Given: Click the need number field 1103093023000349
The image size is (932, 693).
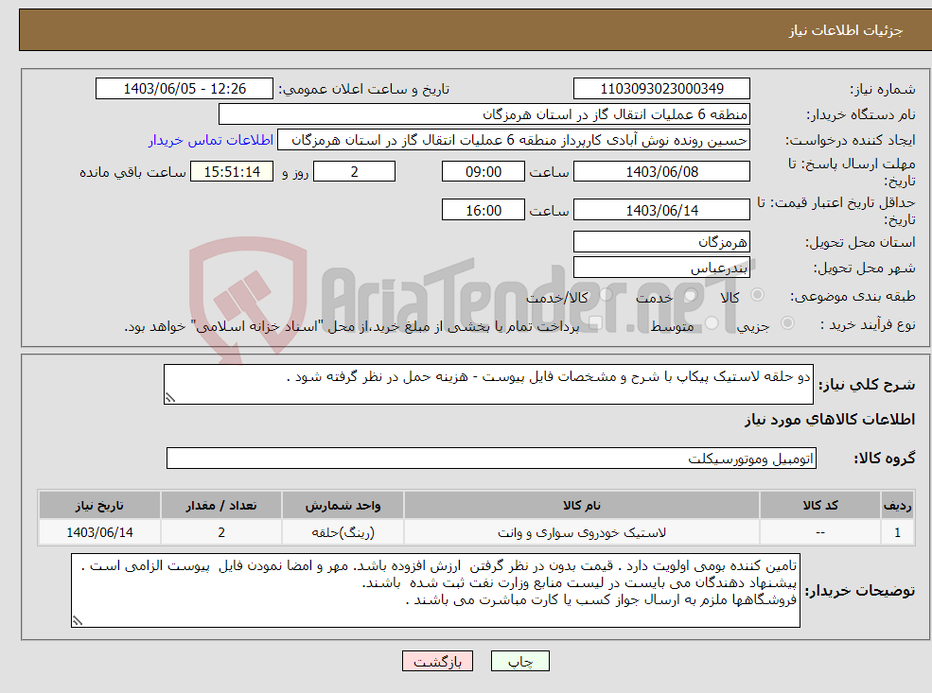Looking at the screenshot, I should pos(661,89).
